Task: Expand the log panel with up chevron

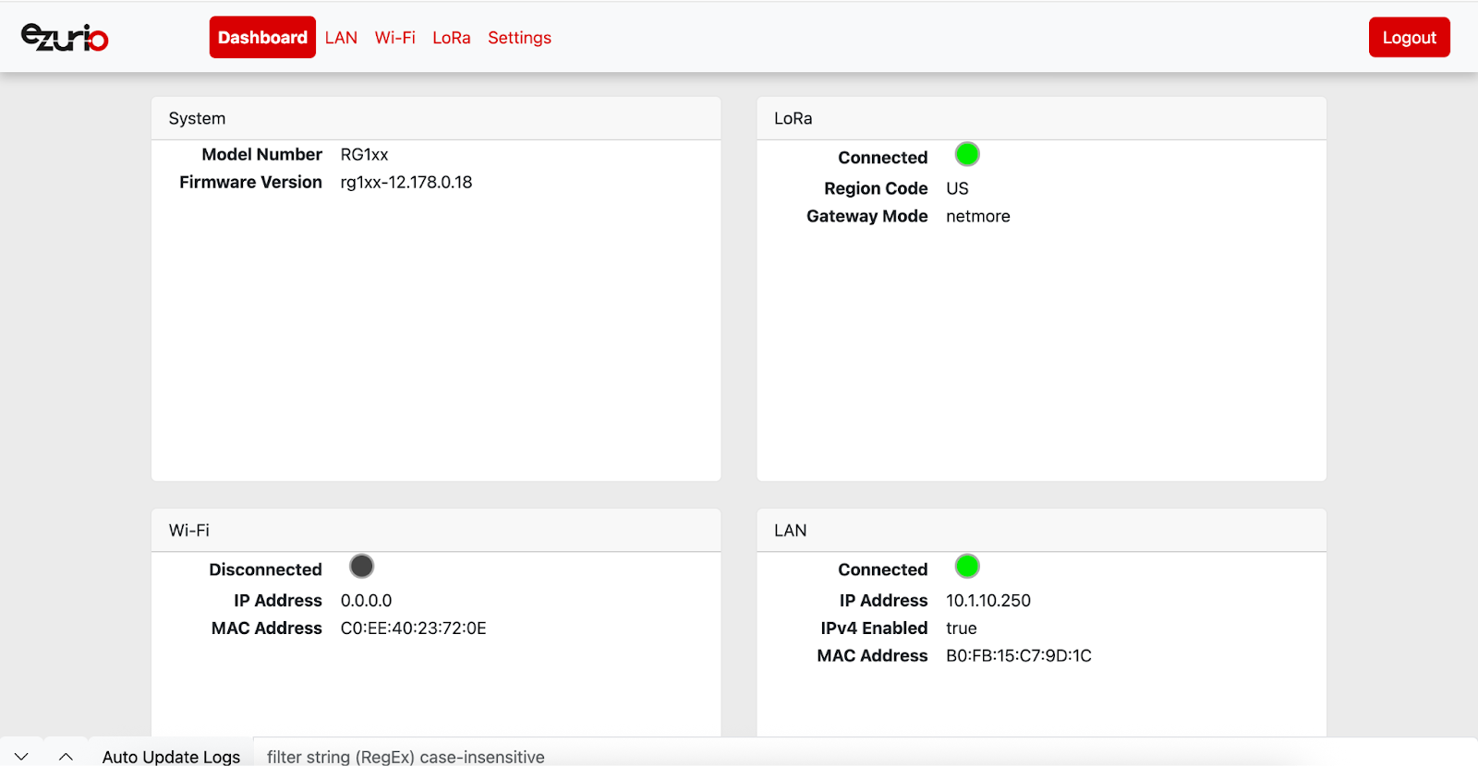Action: pos(66,756)
